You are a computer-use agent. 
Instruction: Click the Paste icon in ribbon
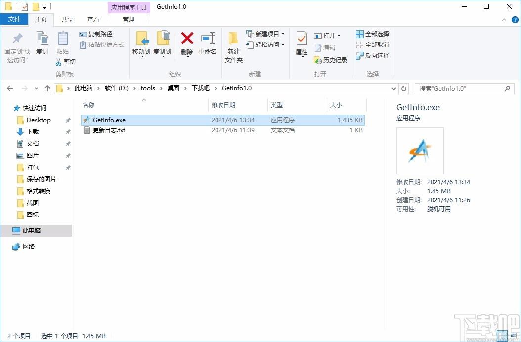tap(63, 39)
